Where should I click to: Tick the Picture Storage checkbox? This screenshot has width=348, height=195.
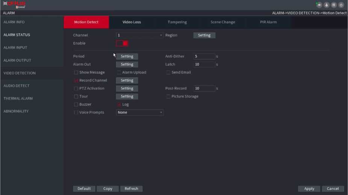coord(168,97)
